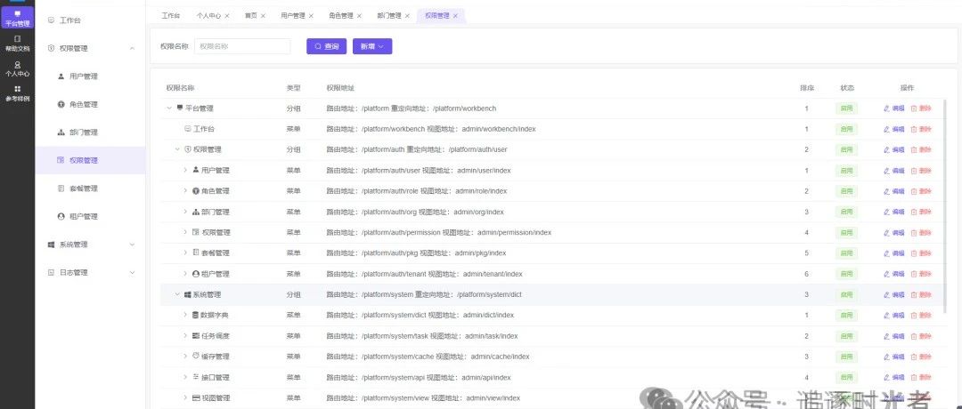
Task: Open the 新增 dropdown button
Action: pos(372,46)
